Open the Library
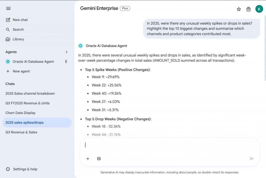This screenshot has height=178, width=266. (x=18, y=39)
